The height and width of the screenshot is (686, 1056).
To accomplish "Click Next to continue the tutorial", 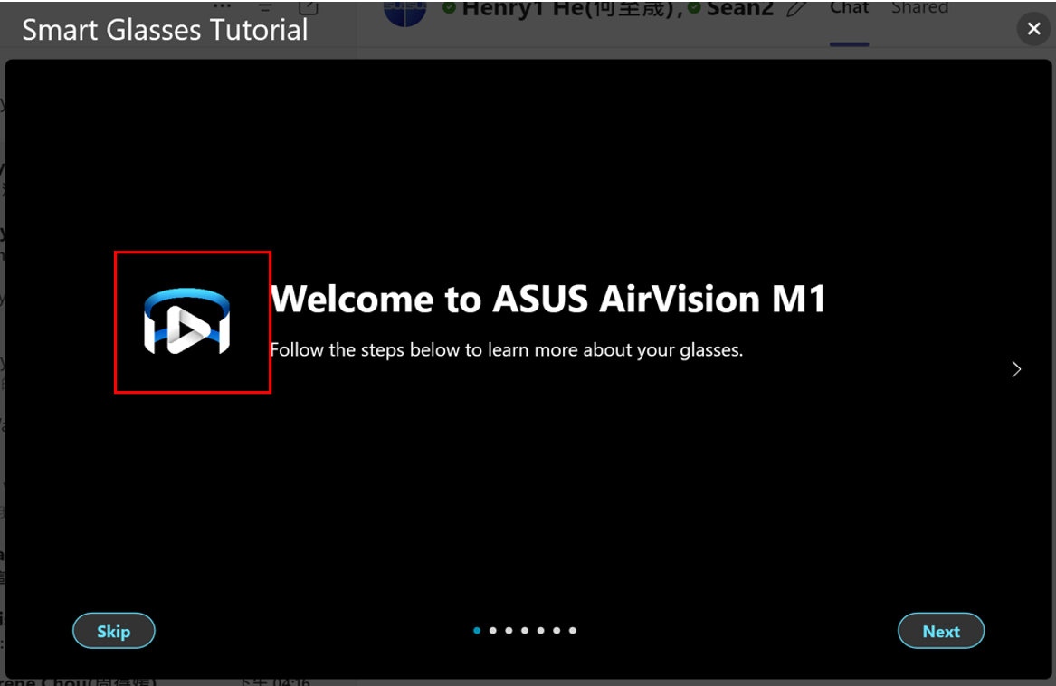I will point(941,631).
